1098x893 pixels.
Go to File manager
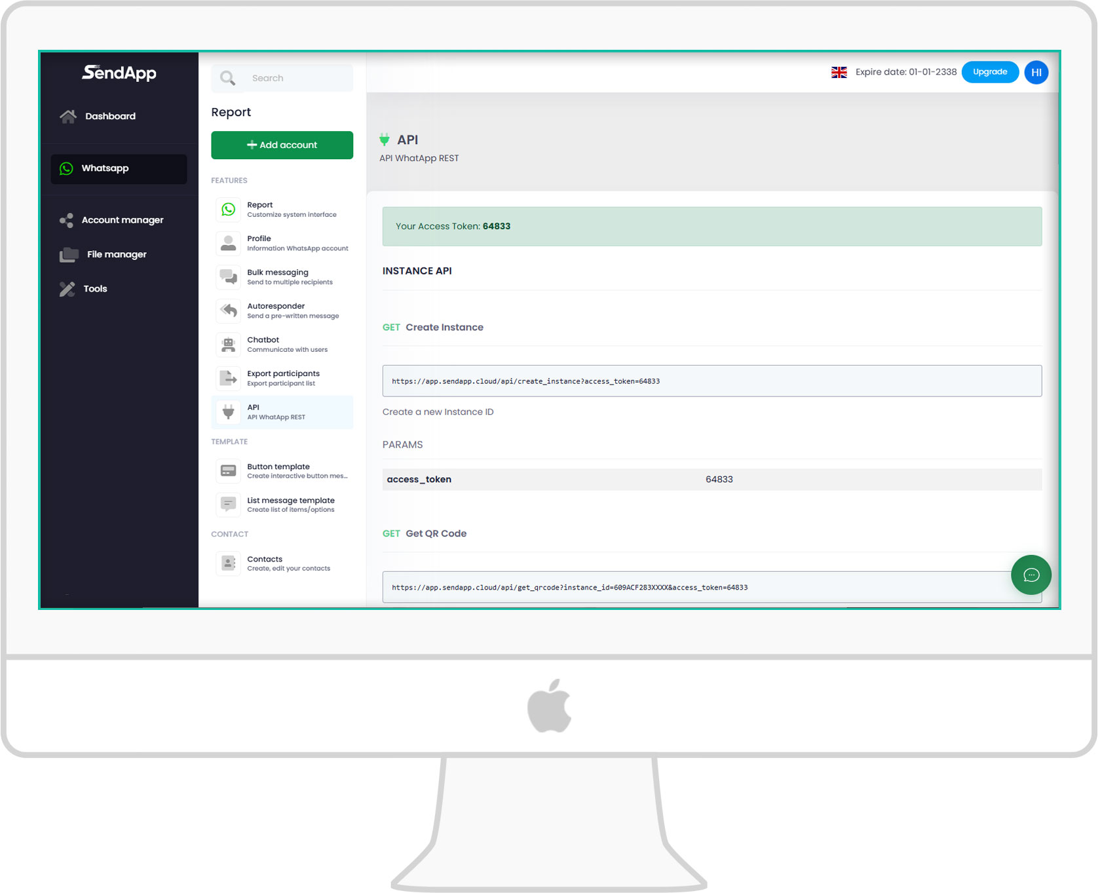117,254
